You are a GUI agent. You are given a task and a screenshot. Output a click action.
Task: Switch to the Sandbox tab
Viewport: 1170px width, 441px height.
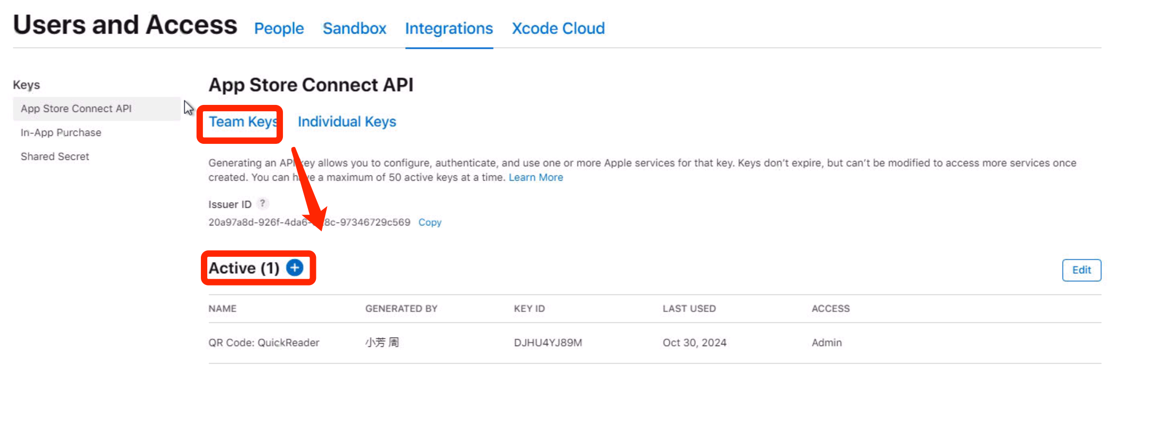(354, 28)
